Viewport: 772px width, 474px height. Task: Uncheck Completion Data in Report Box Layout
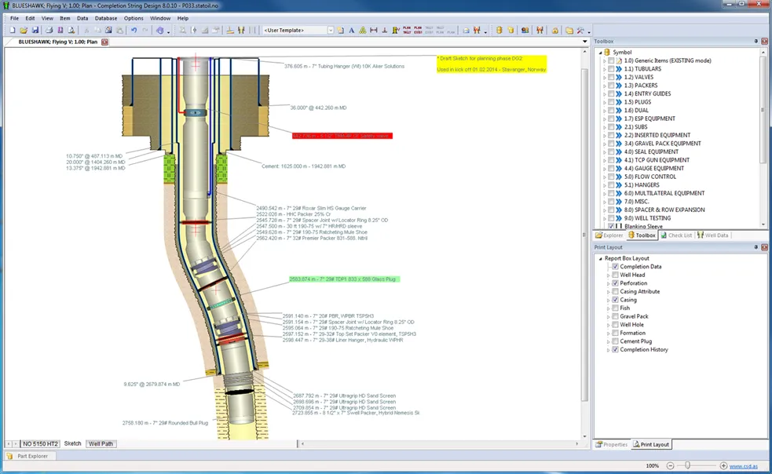615,267
